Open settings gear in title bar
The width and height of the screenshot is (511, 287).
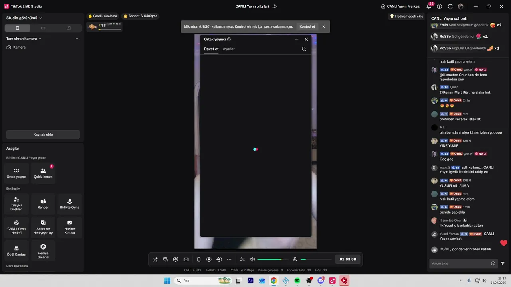[450, 6]
